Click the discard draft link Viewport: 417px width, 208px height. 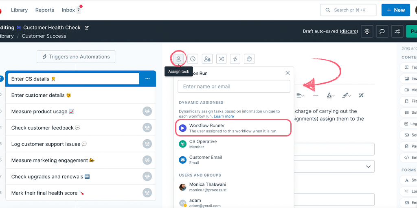[x=349, y=31]
